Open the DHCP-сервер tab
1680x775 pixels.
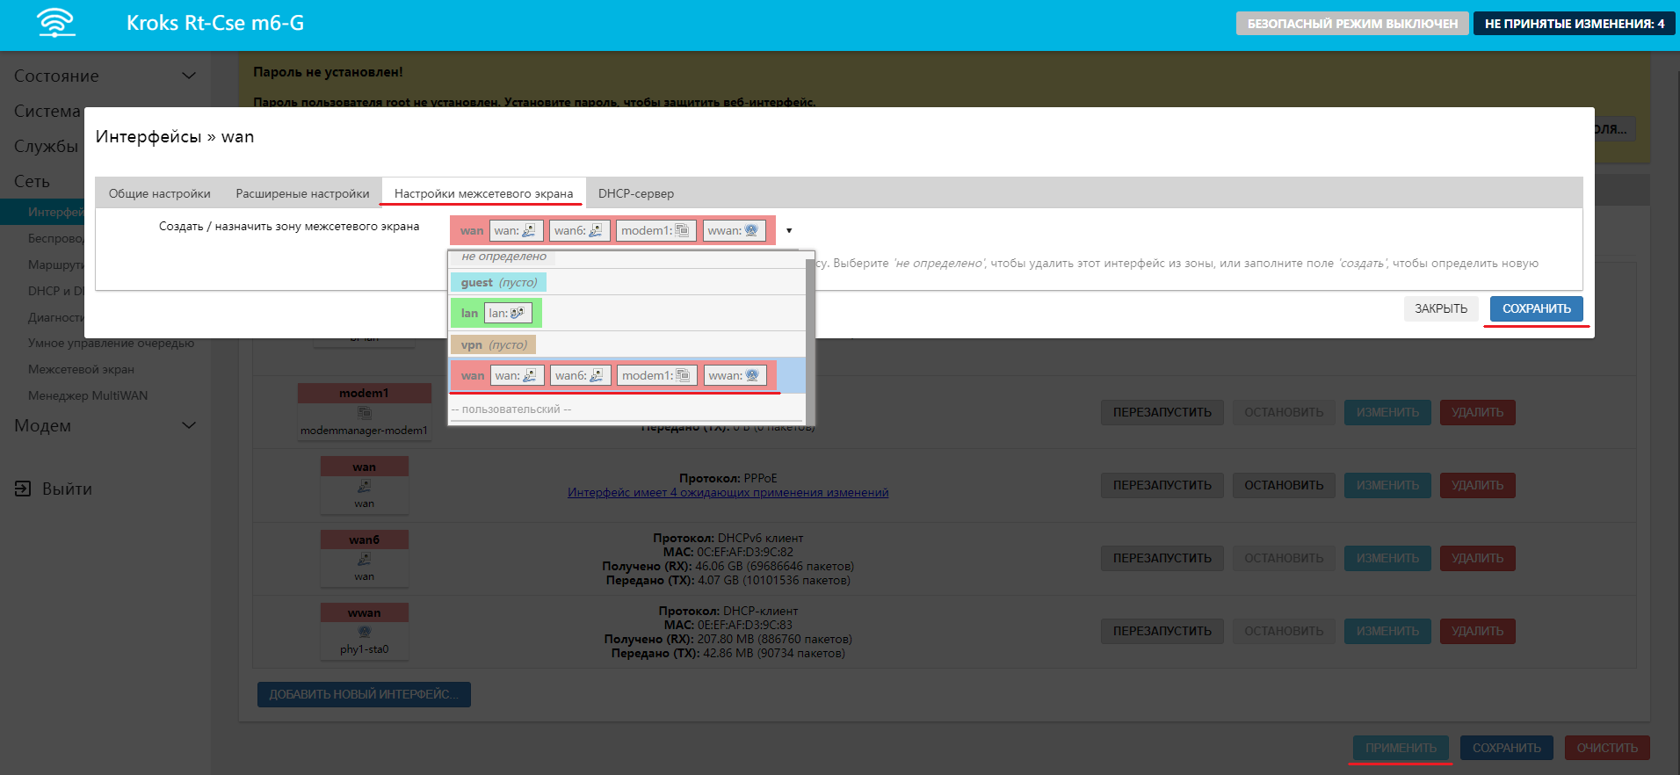(635, 193)
